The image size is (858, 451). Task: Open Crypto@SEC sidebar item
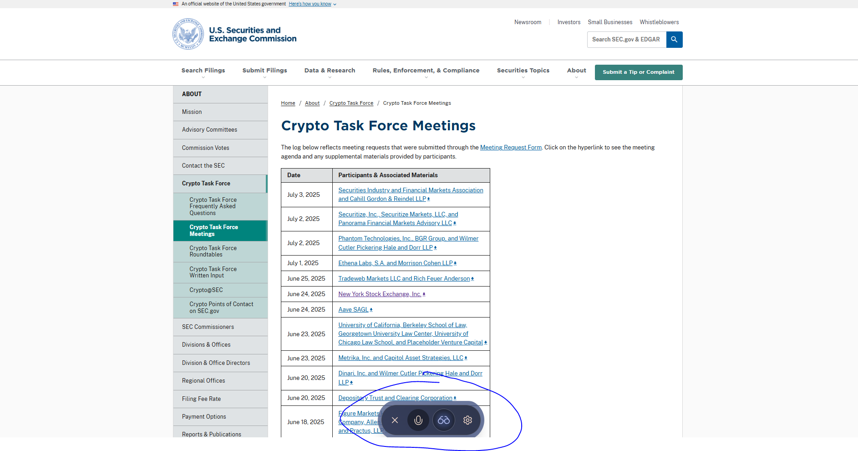pyautogui.click(x=220, y=290)
